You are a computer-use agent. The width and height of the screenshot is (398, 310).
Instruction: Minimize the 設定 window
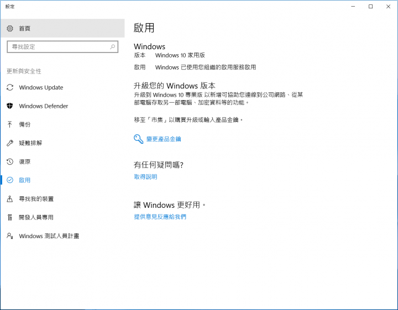353,6
